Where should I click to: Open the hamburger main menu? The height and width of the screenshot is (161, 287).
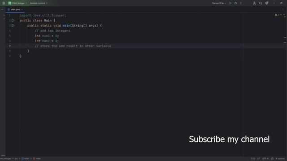[4, 3]
